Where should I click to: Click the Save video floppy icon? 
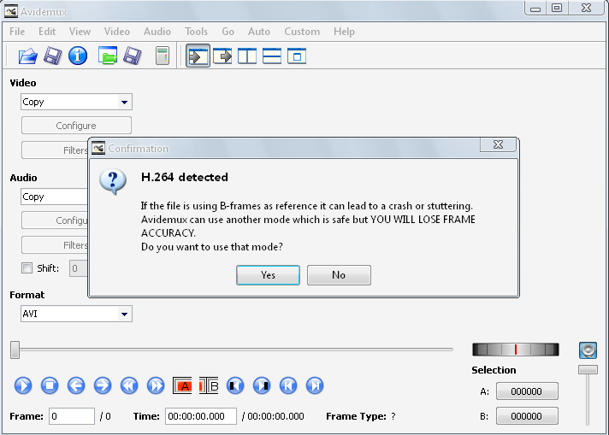coord(52,56)
